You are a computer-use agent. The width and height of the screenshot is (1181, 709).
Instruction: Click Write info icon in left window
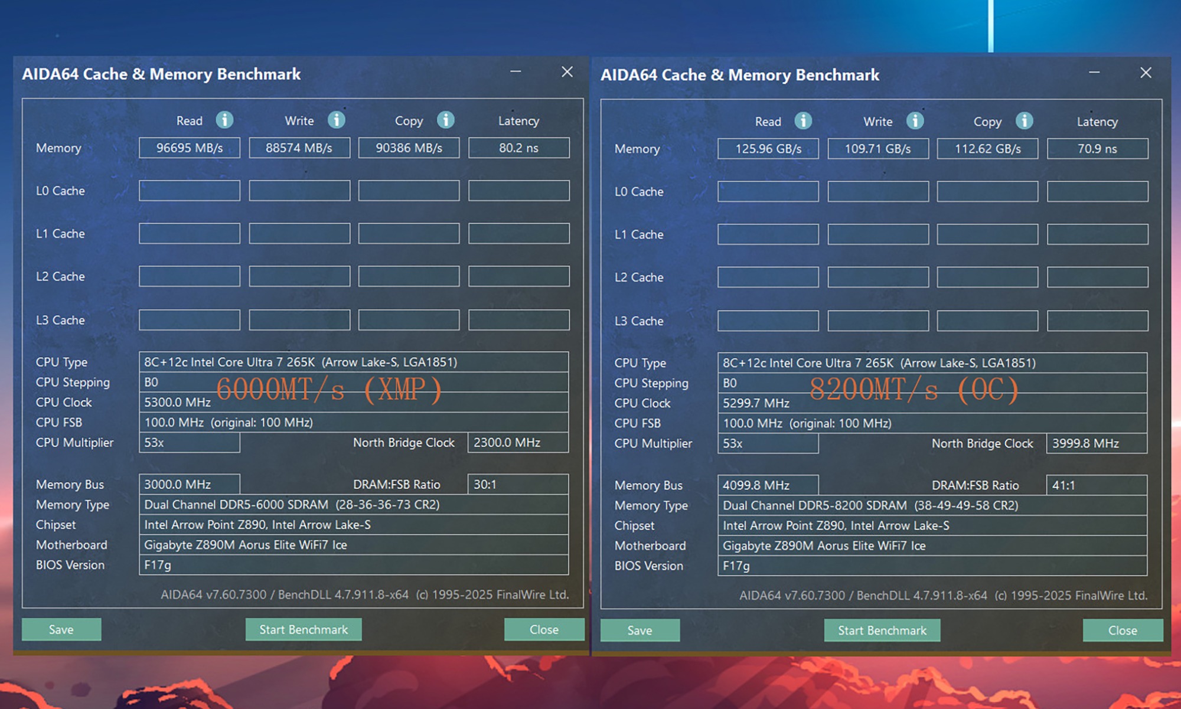[x=337, y=120]
